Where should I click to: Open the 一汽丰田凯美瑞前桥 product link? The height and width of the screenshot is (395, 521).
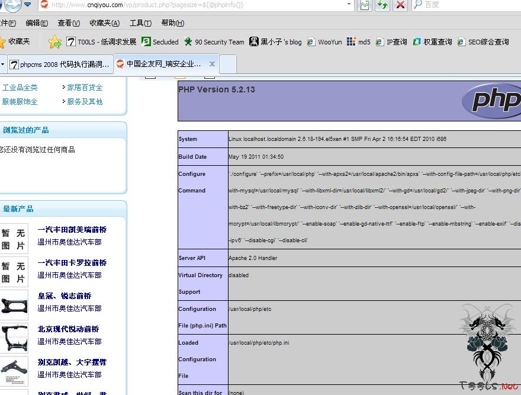pos(71,229)
